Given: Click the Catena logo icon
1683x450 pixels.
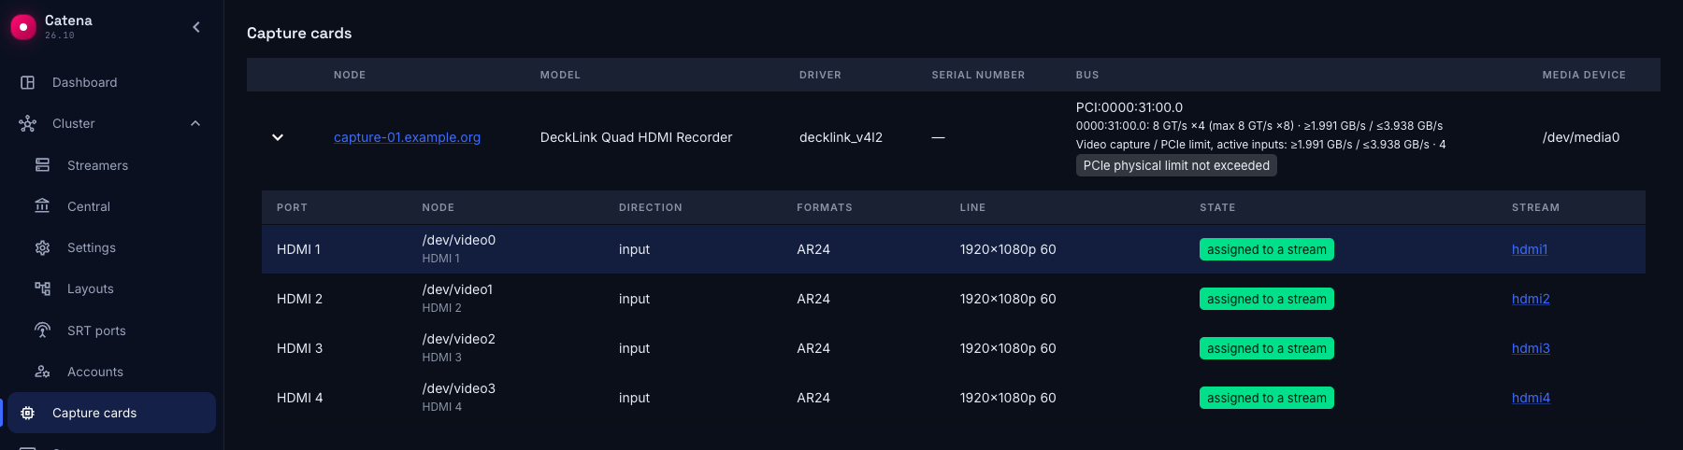Looking at the screenshot, I should pyautogui.click(x=22, y=27).
